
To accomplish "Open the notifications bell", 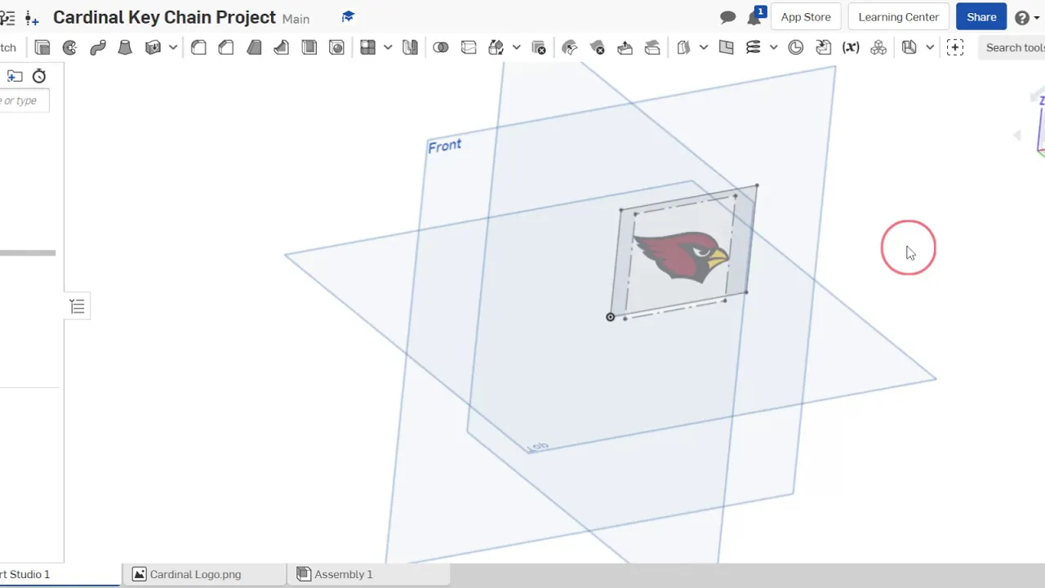I will [754, 17].
